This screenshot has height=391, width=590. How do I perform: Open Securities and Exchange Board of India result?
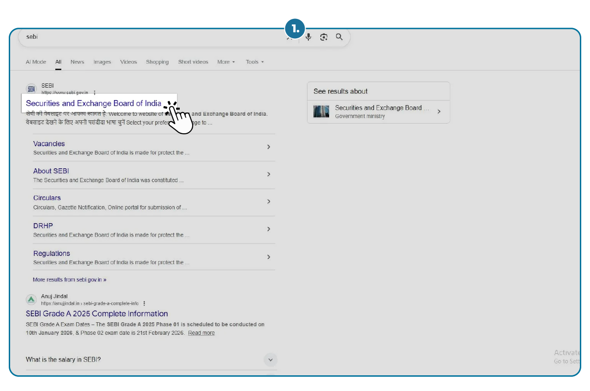tap(94, 103)
